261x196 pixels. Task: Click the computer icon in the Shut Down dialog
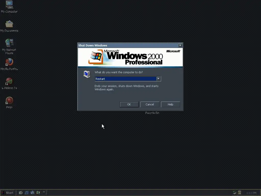[x=87, y=74]
